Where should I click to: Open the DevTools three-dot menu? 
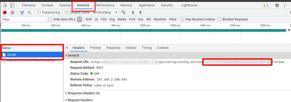coord(285,5)
